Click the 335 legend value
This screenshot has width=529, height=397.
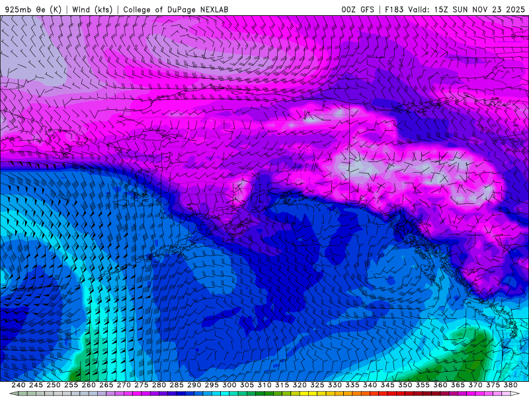pyautogui.click(x=352, y=385)
